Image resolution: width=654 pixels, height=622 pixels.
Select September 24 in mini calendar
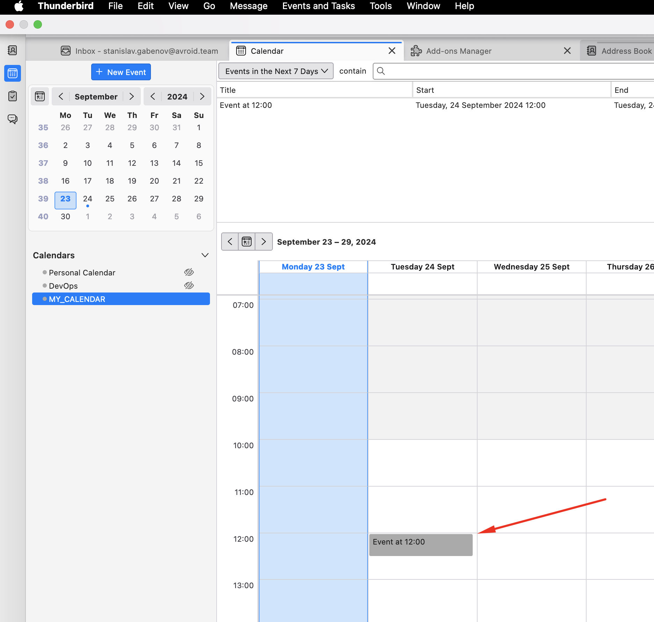[88, 199]
